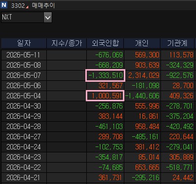Click individual value 85,014
The image size is (196, 184).
point(149,157)
